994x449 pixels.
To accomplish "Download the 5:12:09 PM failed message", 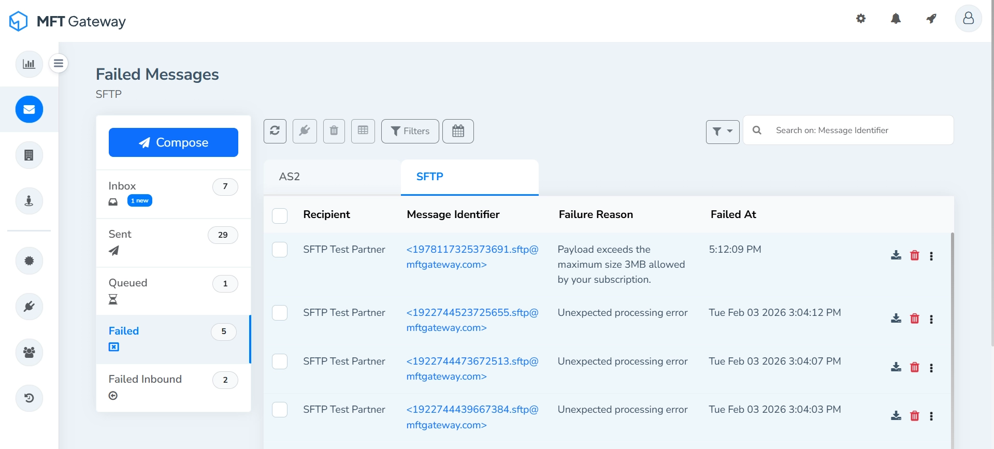I will 896,255.
